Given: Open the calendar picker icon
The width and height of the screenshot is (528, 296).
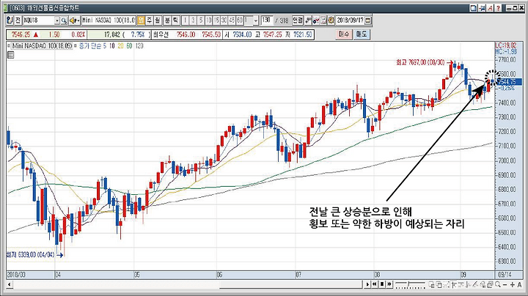Looking at the screenshot, I should 368,21.
